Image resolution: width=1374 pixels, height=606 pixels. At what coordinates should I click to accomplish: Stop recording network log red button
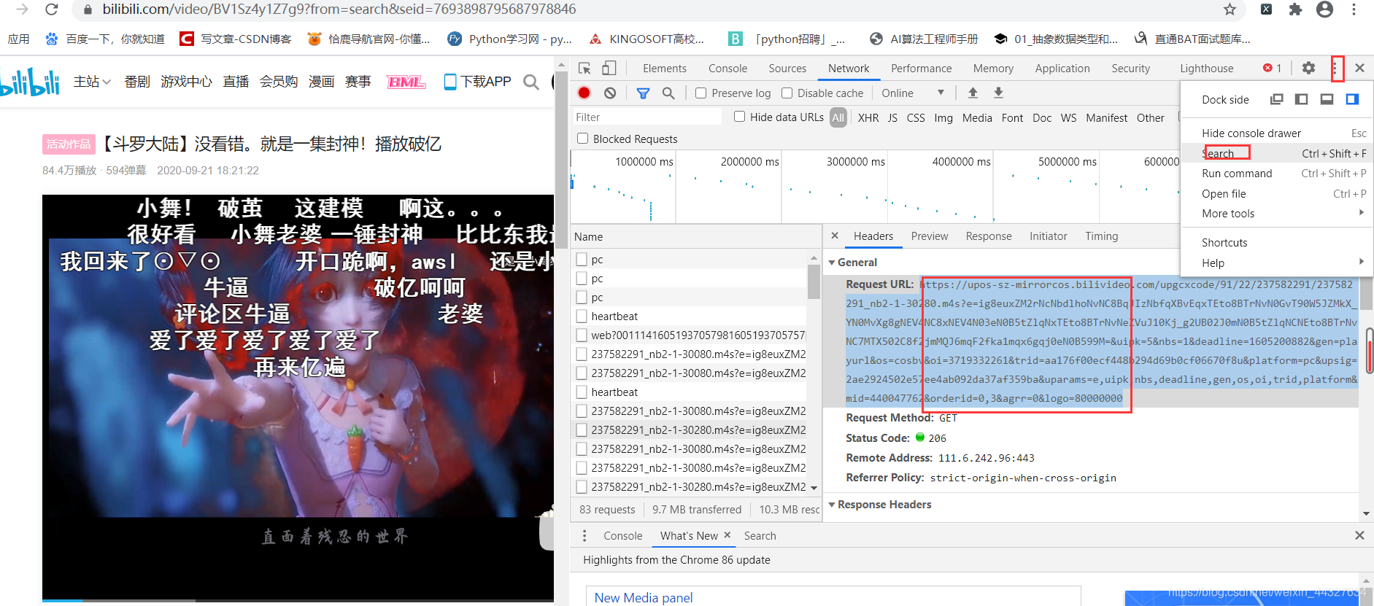tap(584, 93)
